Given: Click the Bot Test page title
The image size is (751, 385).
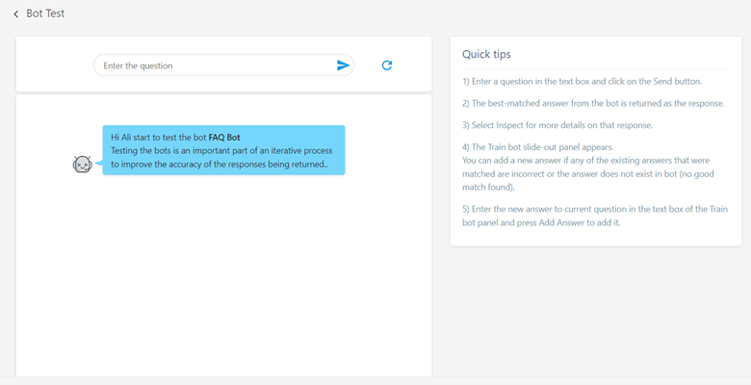Looking at the screenshot, I should coord(45,13).
